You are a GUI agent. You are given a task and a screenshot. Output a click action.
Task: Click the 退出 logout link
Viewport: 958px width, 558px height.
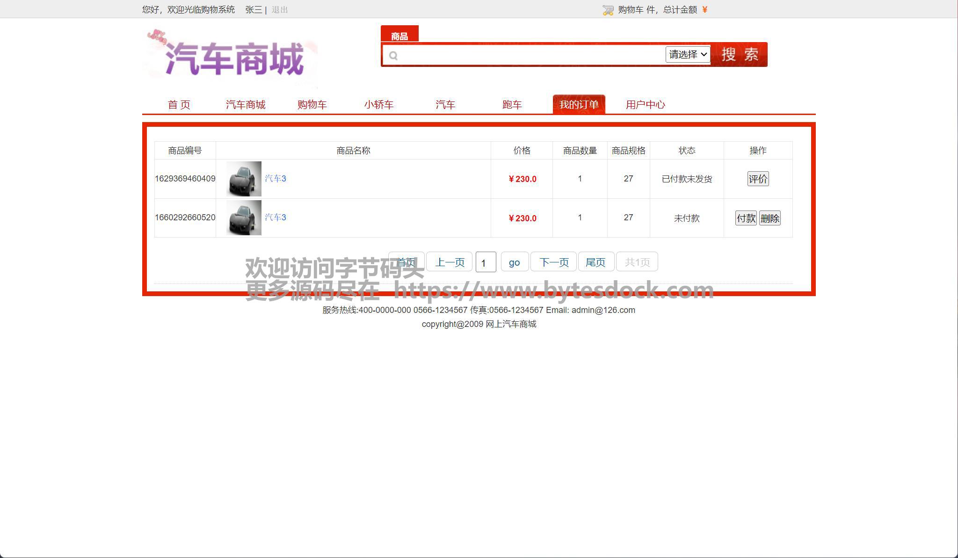[x=280, y=10]
